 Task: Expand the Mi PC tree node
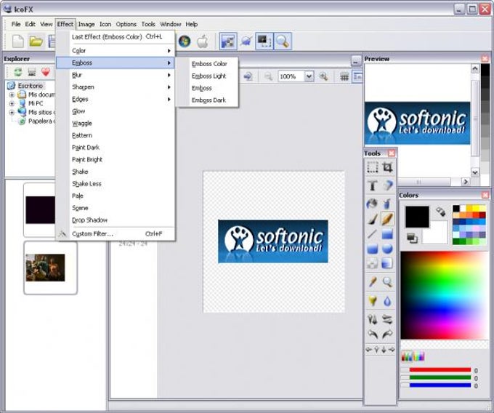tap(12, 103)
